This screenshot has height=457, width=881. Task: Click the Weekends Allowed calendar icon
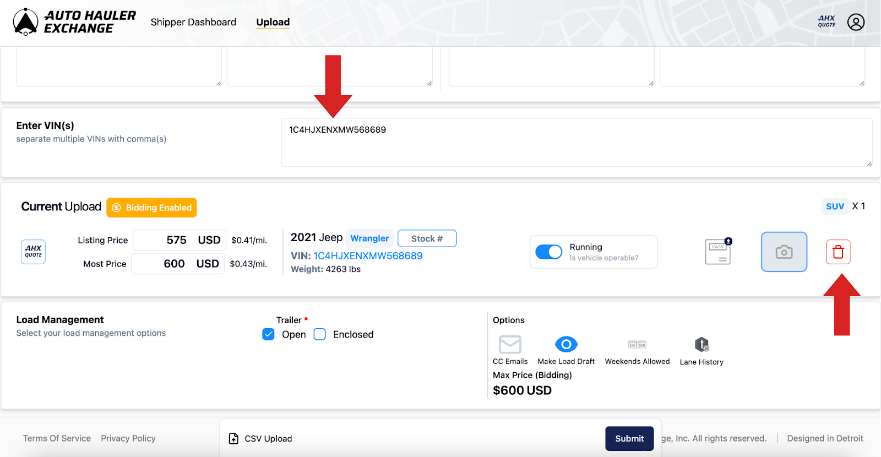pyautogui.click(x=637, y=345)
